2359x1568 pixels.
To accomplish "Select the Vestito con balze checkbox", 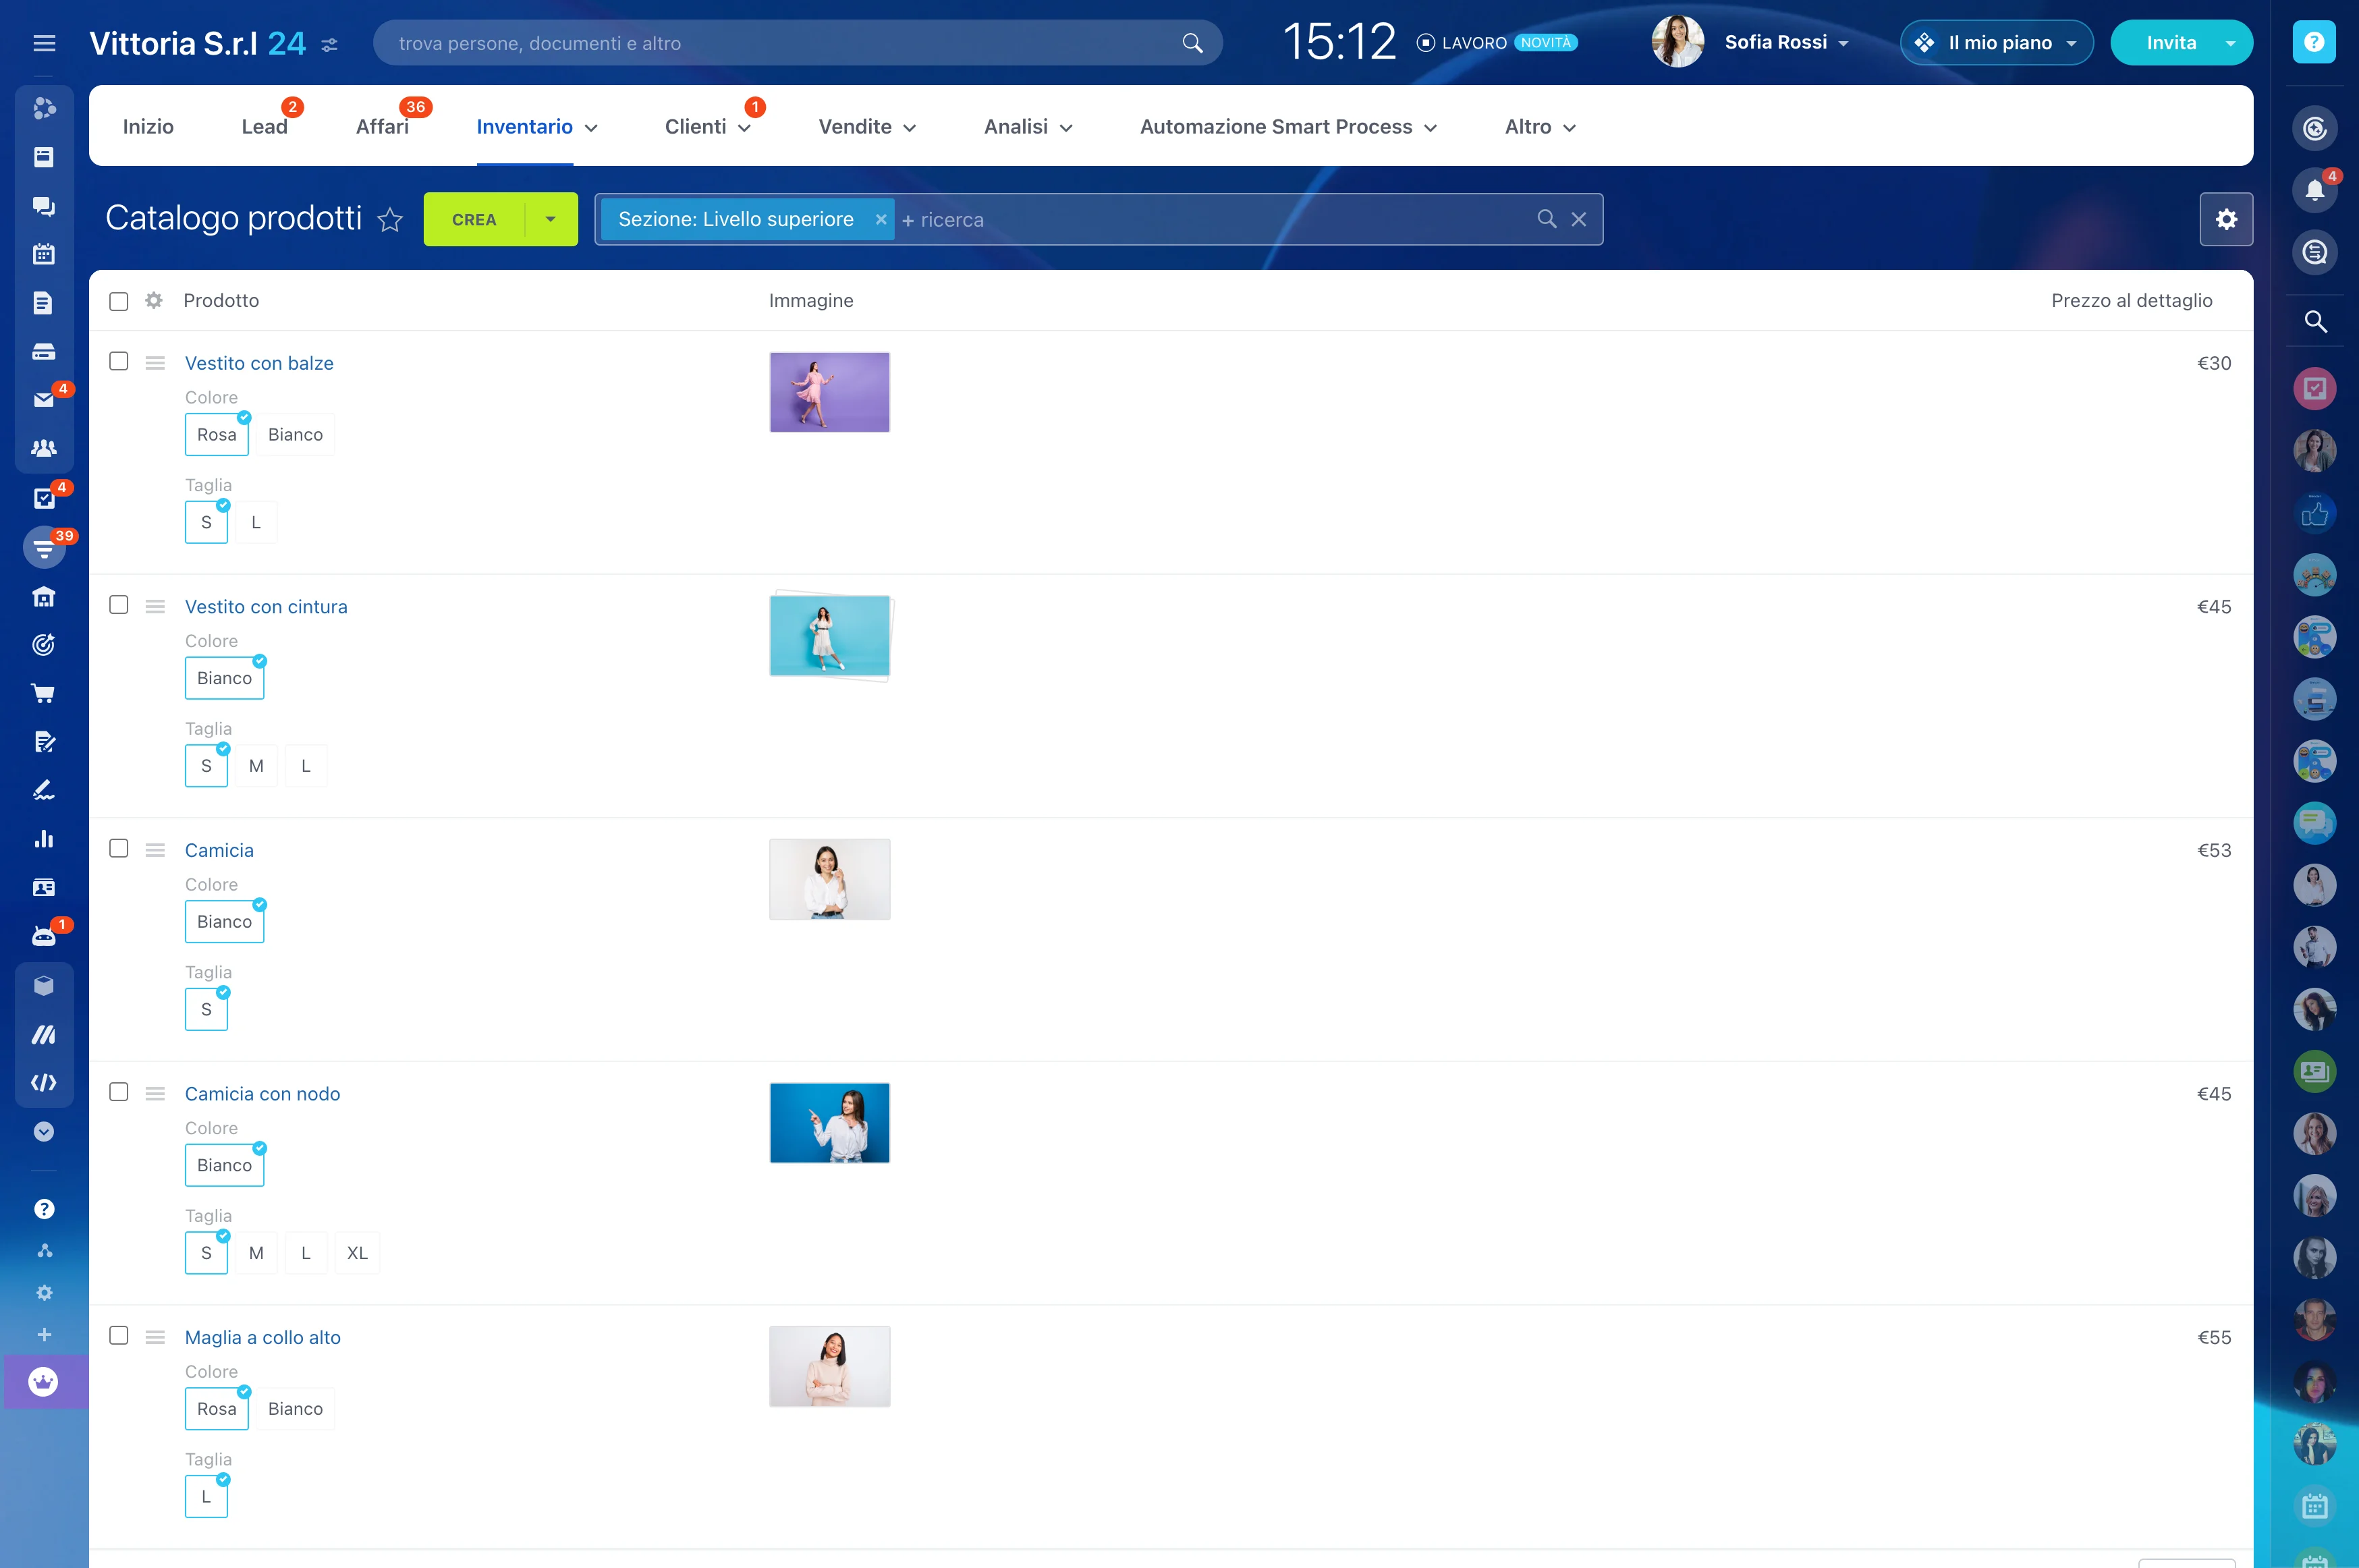I will 119,362.
